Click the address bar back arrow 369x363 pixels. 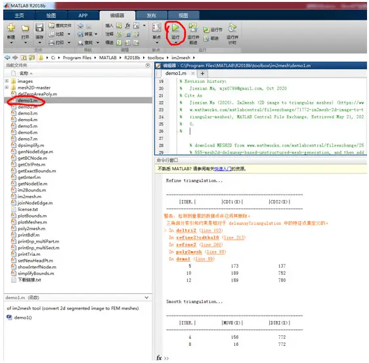[x=7, y=57]
